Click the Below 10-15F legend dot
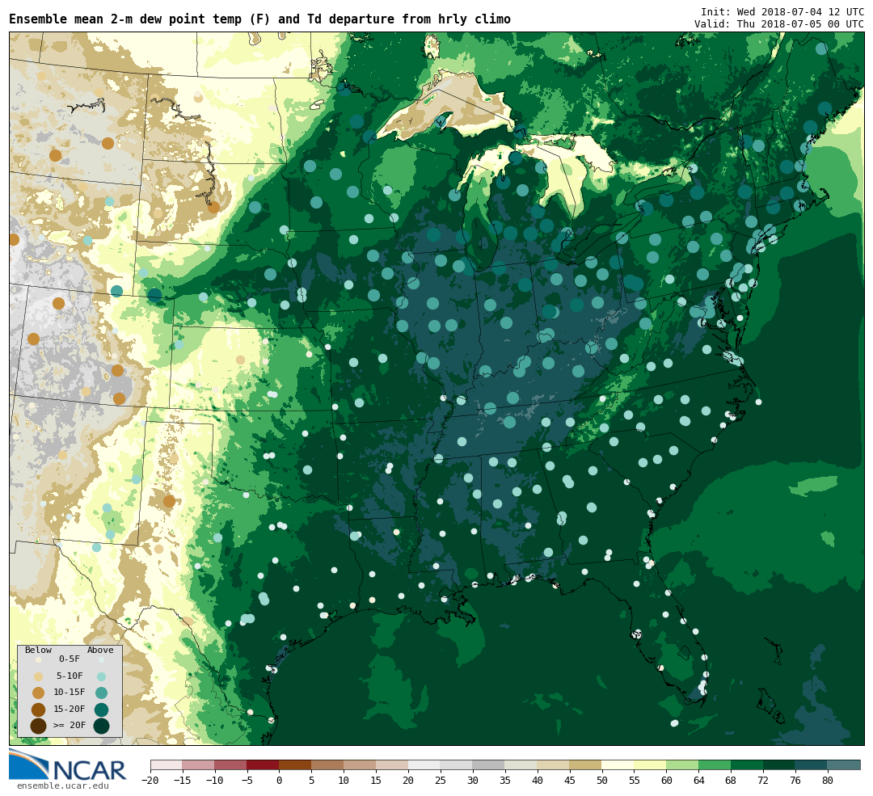This screenshot has width=873, height=796. 39,693
